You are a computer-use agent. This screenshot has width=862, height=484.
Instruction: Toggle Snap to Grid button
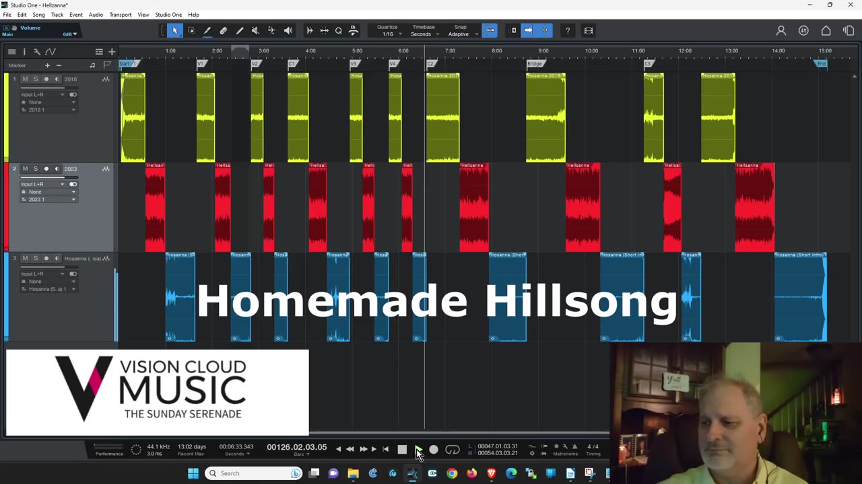point(490,31)
